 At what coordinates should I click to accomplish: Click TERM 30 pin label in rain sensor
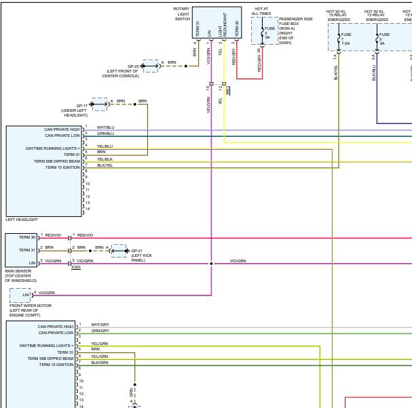click(26, 237)
